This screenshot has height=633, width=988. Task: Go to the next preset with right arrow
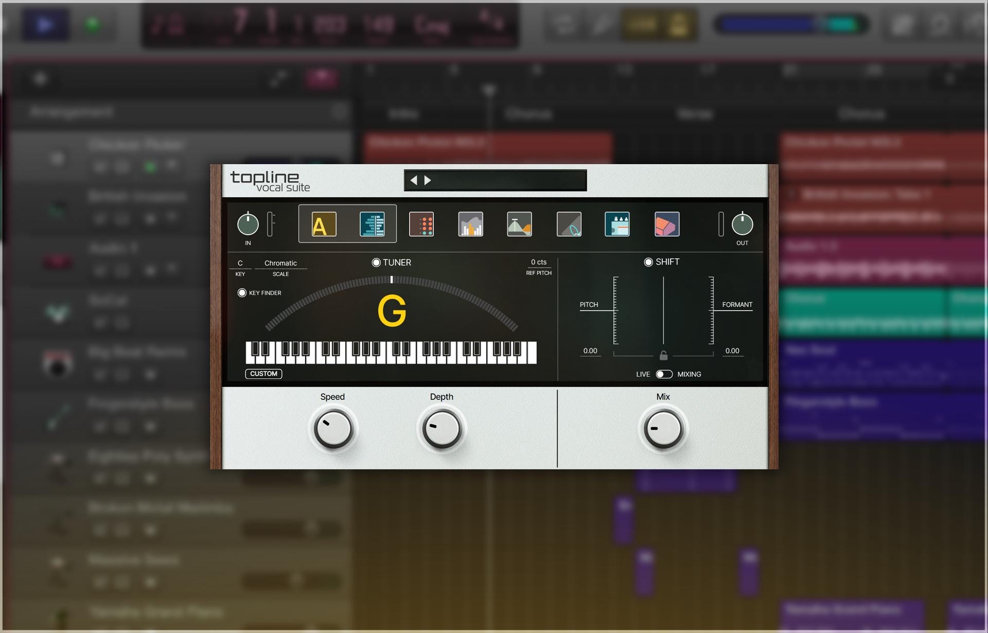(x=428, y=180)
